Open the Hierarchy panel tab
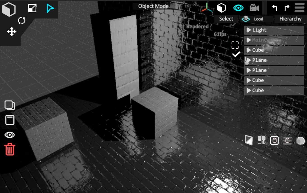This screenshot has width=307, height=193. [x=290, y=19]
